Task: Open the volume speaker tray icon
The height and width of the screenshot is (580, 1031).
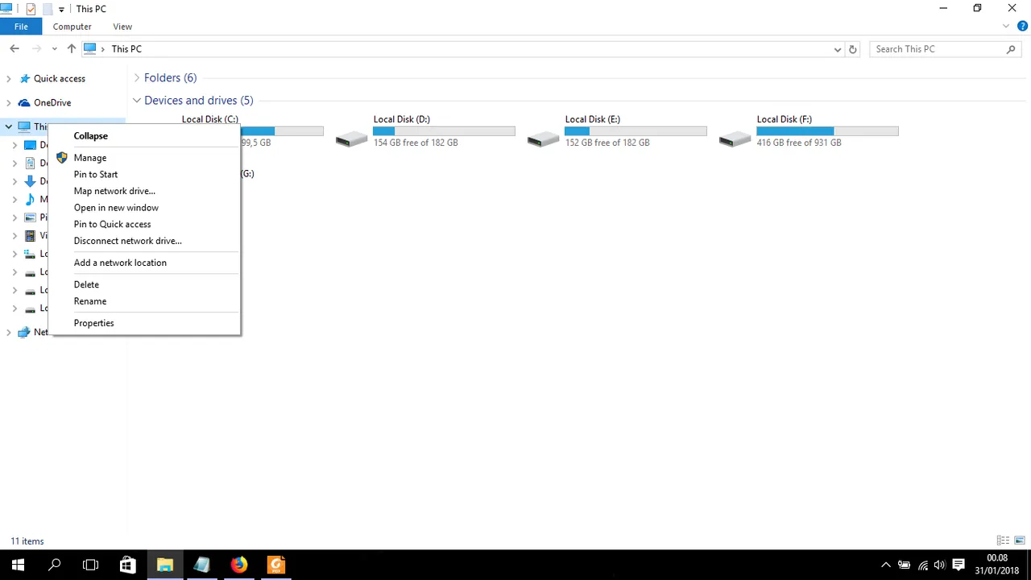Action: point(939,565)
